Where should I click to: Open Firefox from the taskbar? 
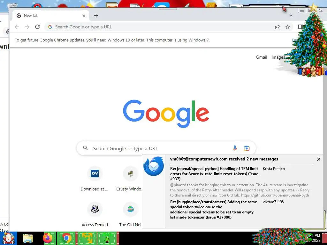(47, 238)
